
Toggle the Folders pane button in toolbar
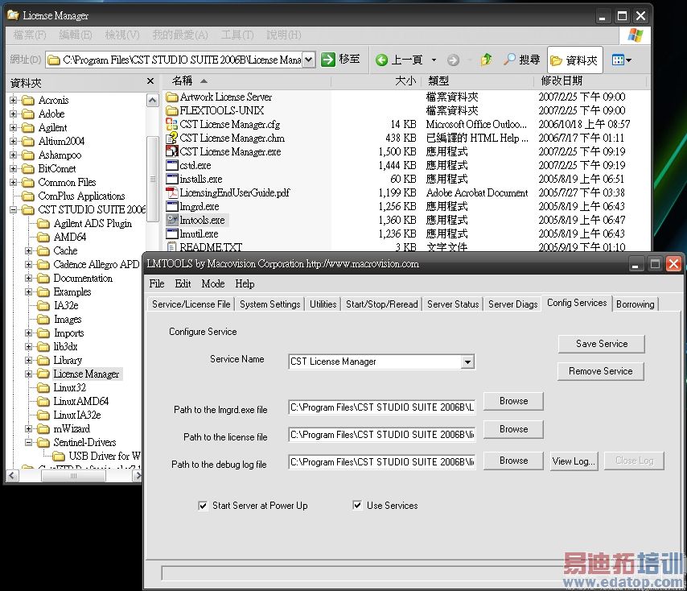575,60
